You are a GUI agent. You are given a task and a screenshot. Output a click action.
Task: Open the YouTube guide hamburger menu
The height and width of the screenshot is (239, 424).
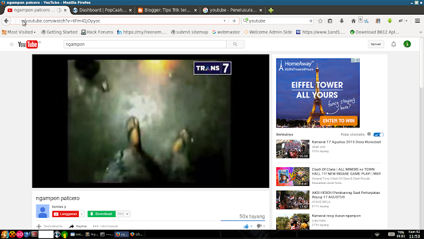pyautogui.click(x=11, y=44)
